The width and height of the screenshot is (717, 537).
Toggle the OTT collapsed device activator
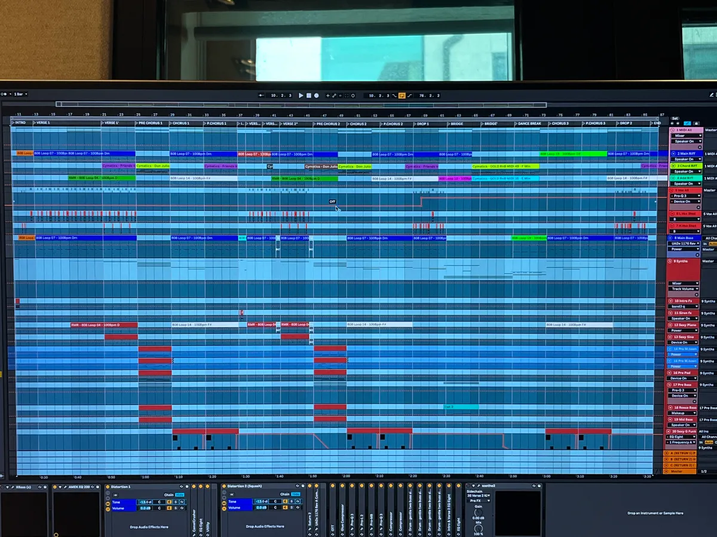(x=333, y=487)
